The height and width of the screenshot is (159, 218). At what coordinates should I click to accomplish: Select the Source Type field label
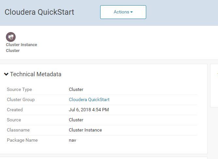[x=19, y=89]
